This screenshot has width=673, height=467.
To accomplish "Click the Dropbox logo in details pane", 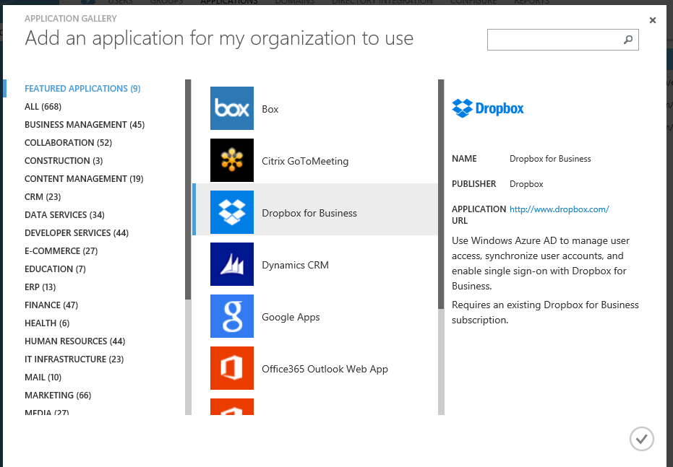I will 487,108.
